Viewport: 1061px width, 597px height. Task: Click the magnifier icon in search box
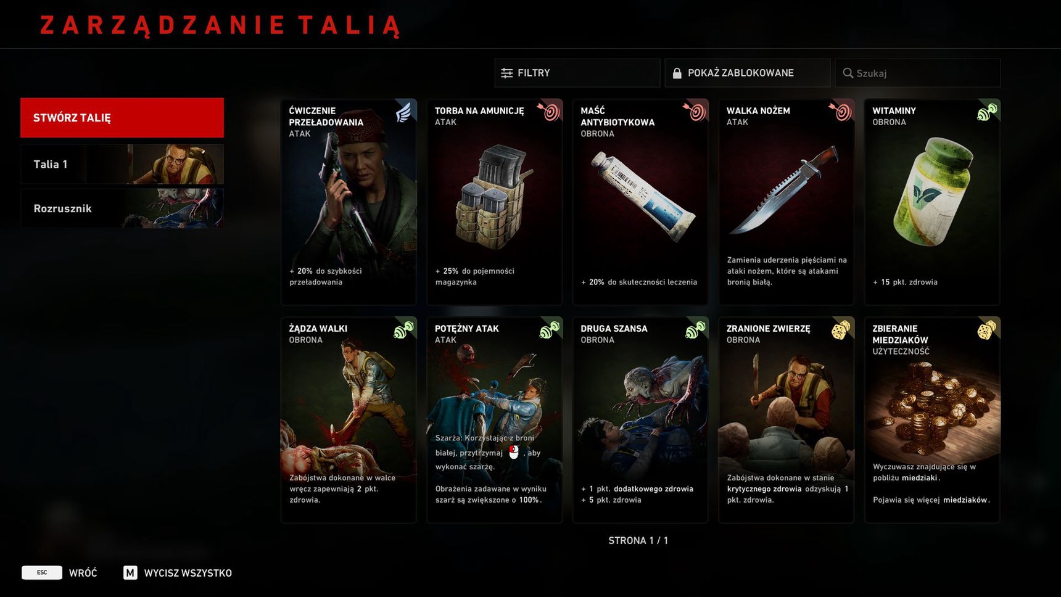[x=848, y=73]
